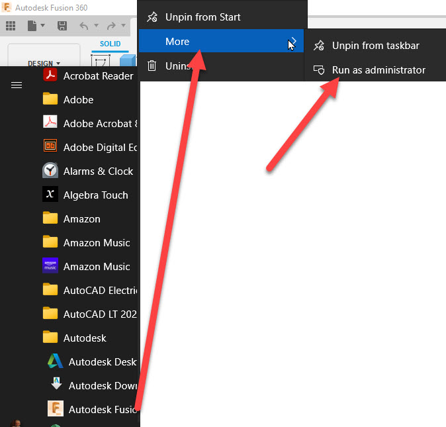Click the Autodesk Desktop App icon
Viewport: 446px width, 427px height.
(55, 361)
